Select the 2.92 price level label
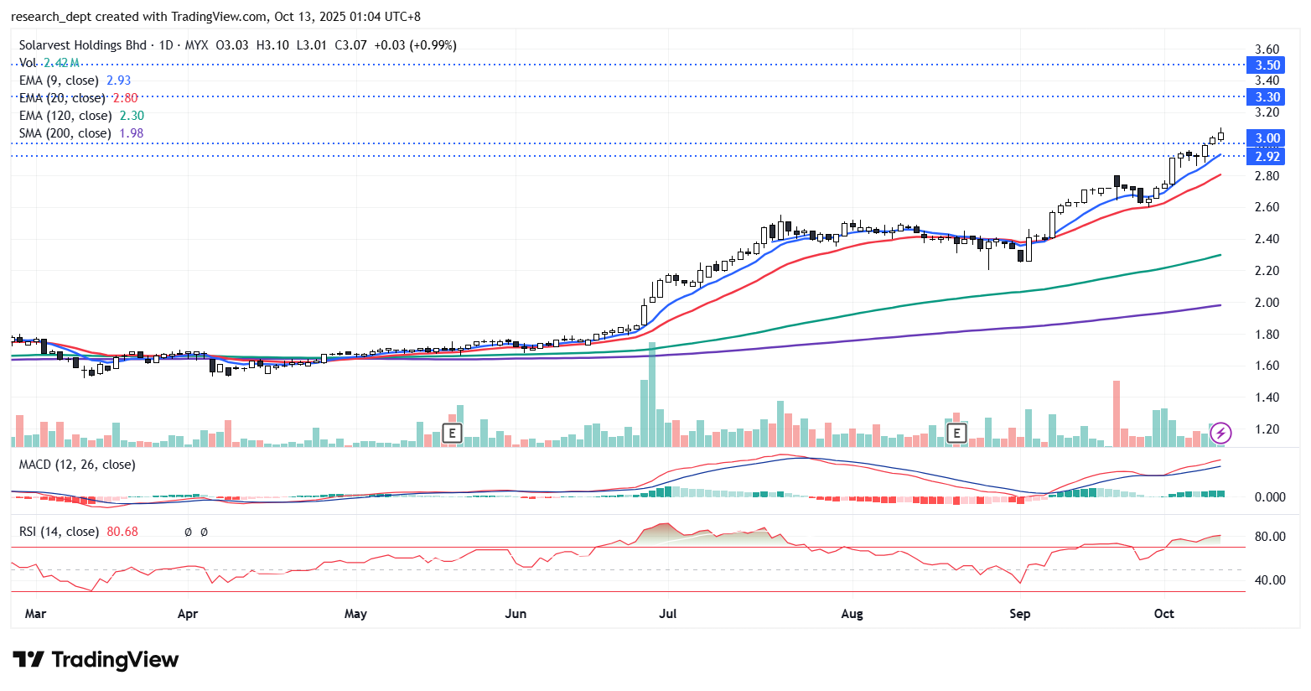The width and height of the screenshot is (1311, 691). 1267,157
